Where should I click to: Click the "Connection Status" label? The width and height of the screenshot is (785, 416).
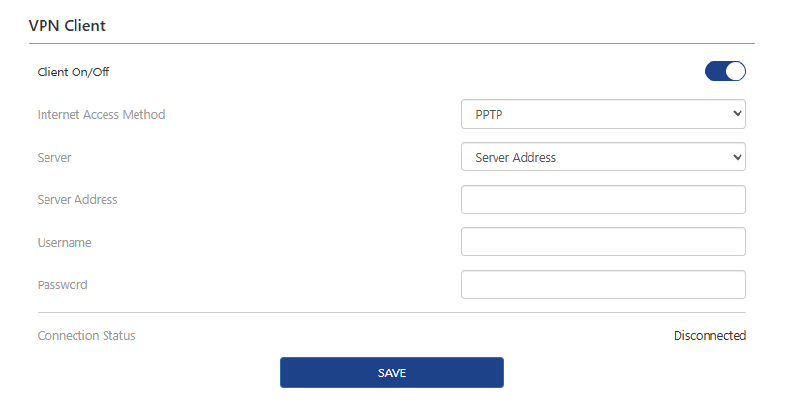click(86, 335)
